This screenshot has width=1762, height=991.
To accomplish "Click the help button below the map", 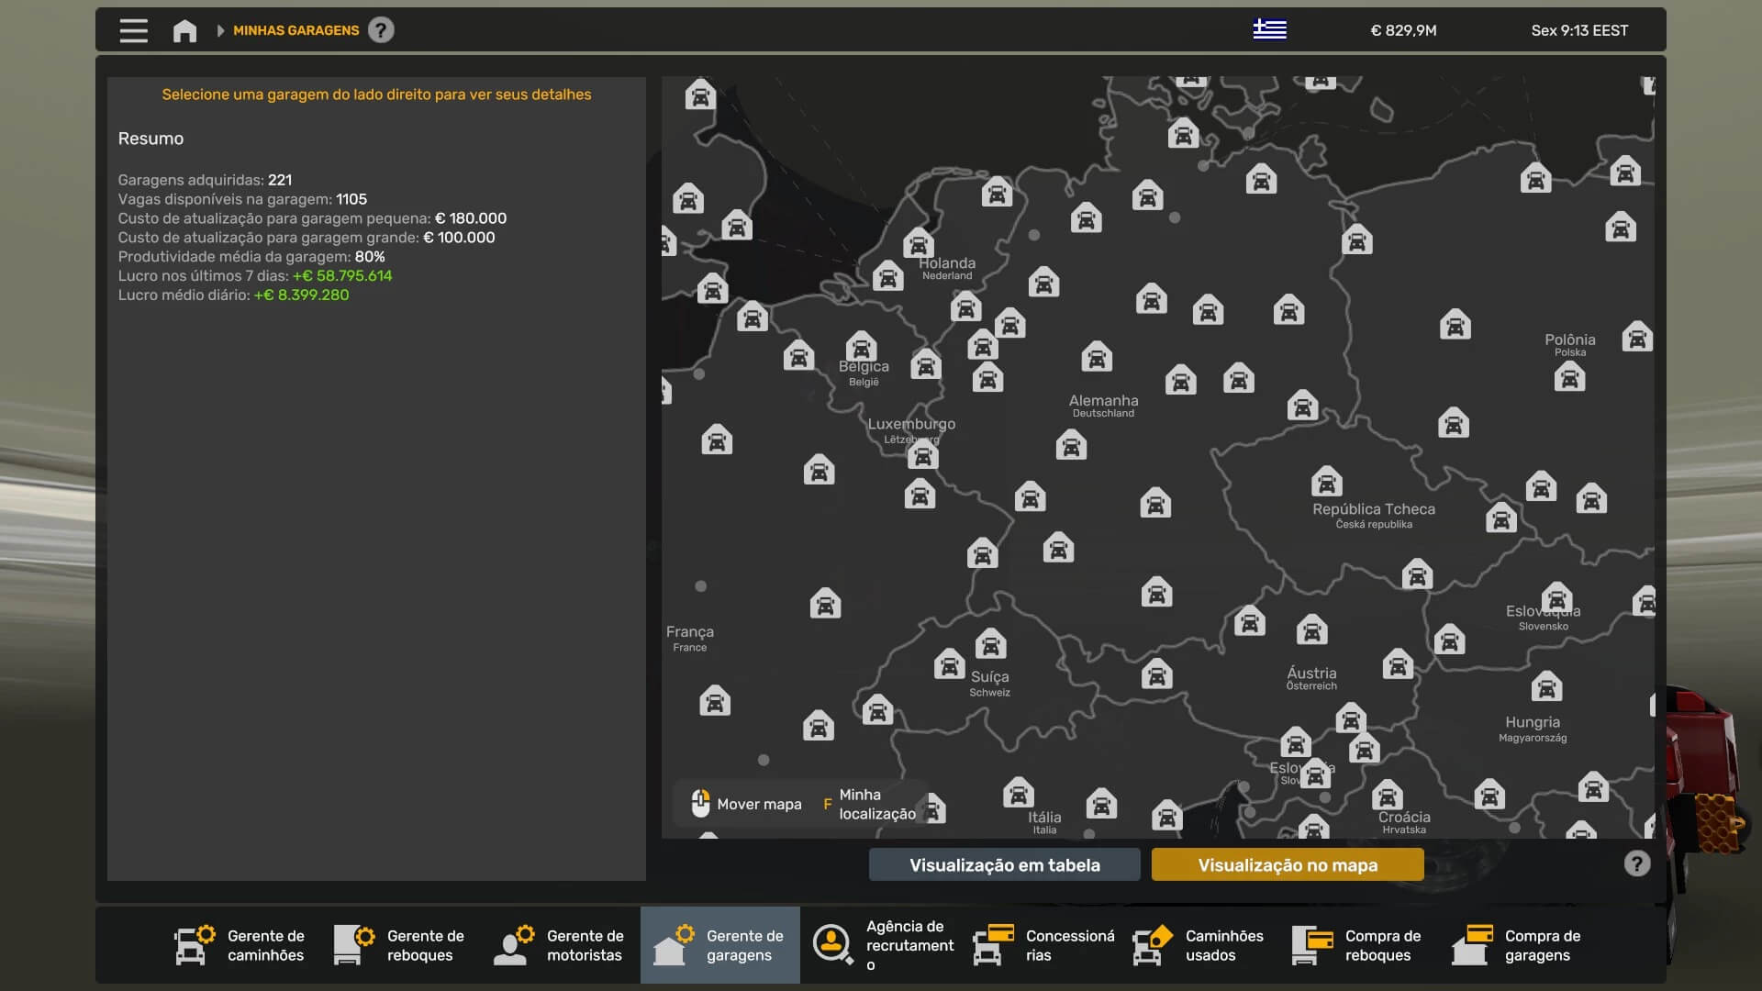I will [x=1636, y=863].
